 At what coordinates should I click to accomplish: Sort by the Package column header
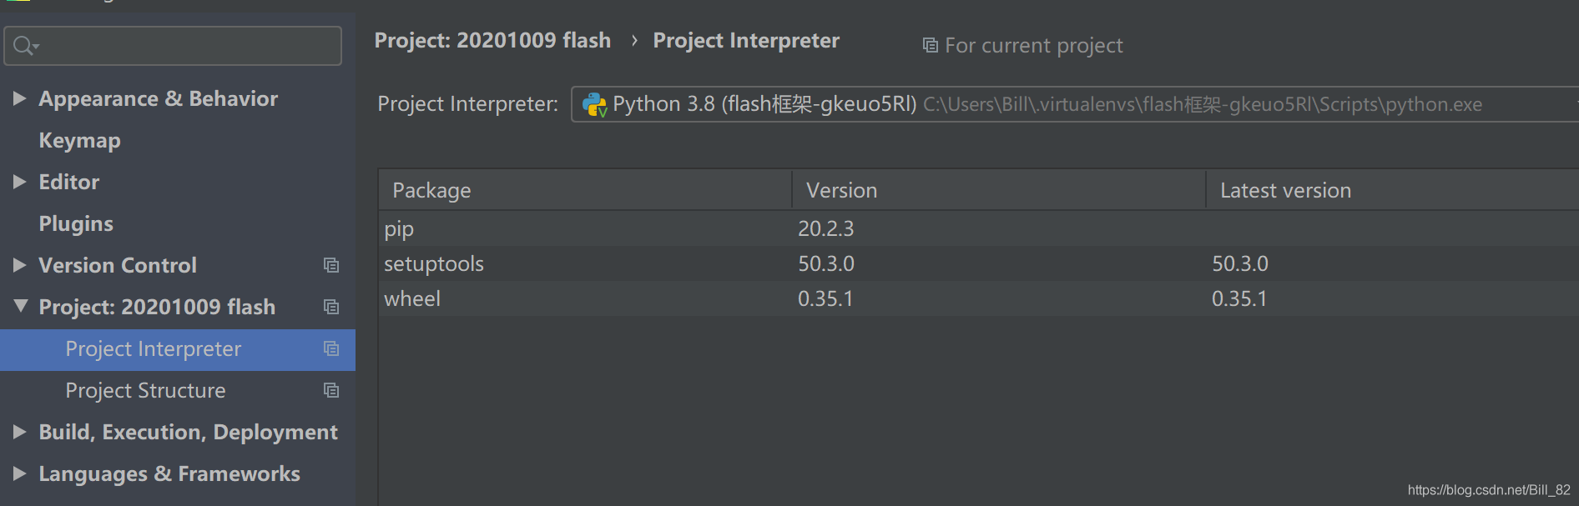(x=585, y=191)
